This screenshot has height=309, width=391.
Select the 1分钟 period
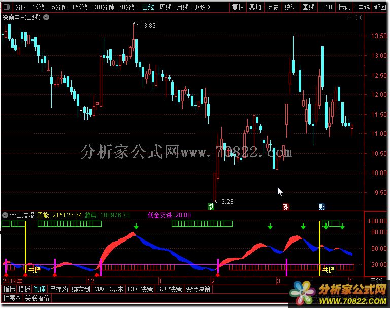[40, 7]
